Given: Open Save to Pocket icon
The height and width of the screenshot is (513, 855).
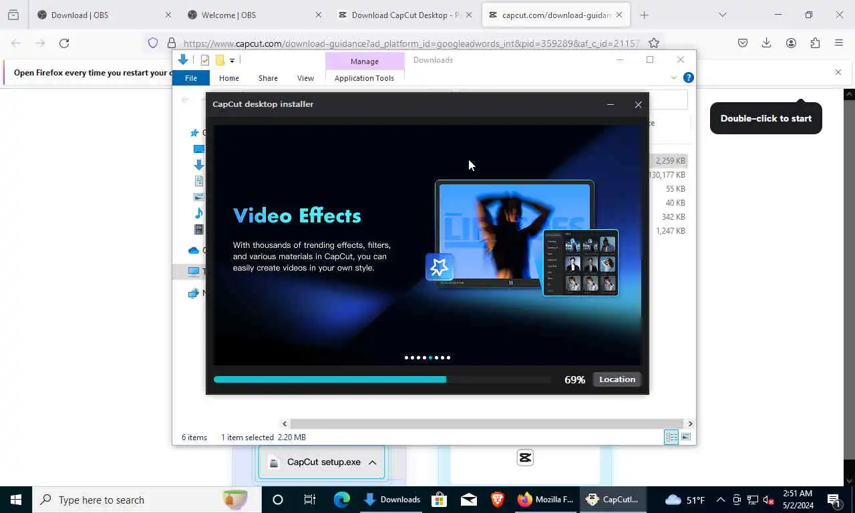Looking at the screenshot, I should tap(743, 43).
